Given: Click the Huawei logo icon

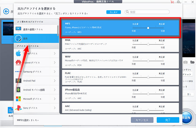Looking at the screenshot, I should coord(18,63).
